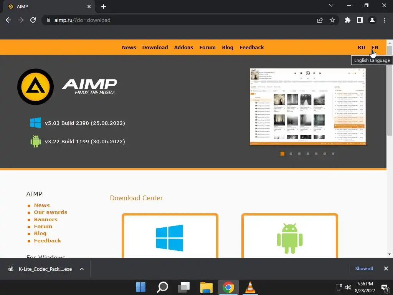Click the browser forward arrow

(21, 20)
